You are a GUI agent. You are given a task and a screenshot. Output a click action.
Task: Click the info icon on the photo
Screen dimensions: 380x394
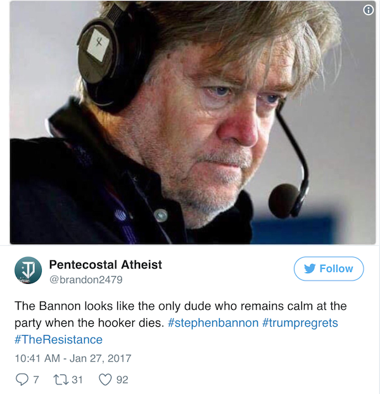368,10
